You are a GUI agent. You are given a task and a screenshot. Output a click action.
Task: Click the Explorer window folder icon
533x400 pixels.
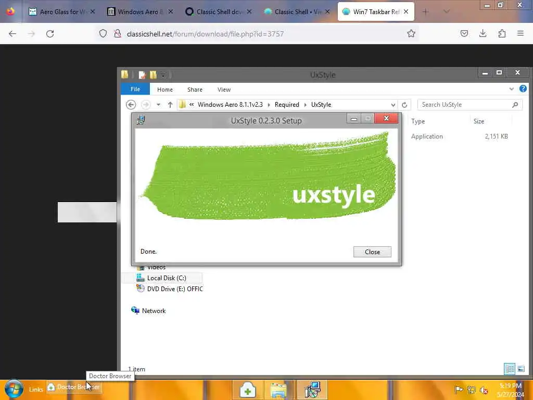point(125,74)
